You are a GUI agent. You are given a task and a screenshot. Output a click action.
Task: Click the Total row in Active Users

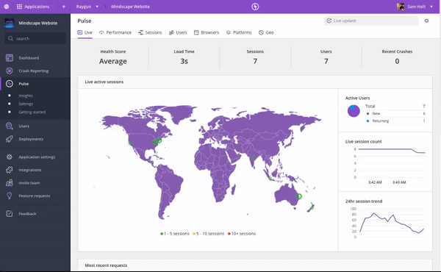pos(395,107)
